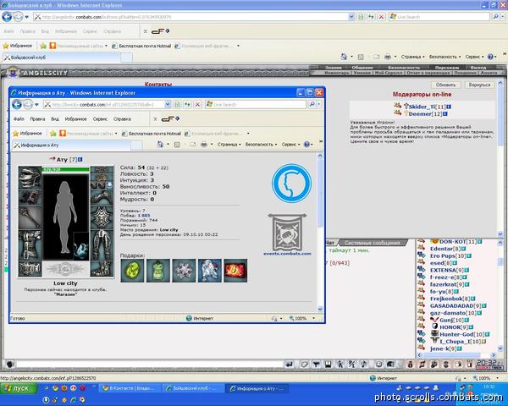The width and height of the screenshot is (508, 406).
Task: Click the green health bar above the character
Action: pyautogui.click(x=65, y=169)
